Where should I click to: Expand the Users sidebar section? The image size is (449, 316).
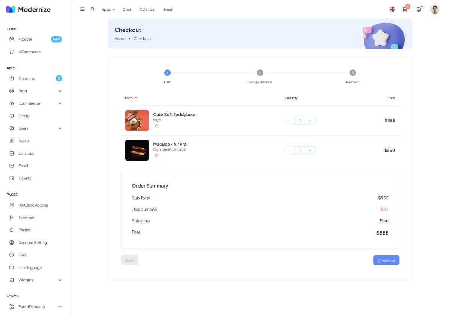tap(23, 128)
